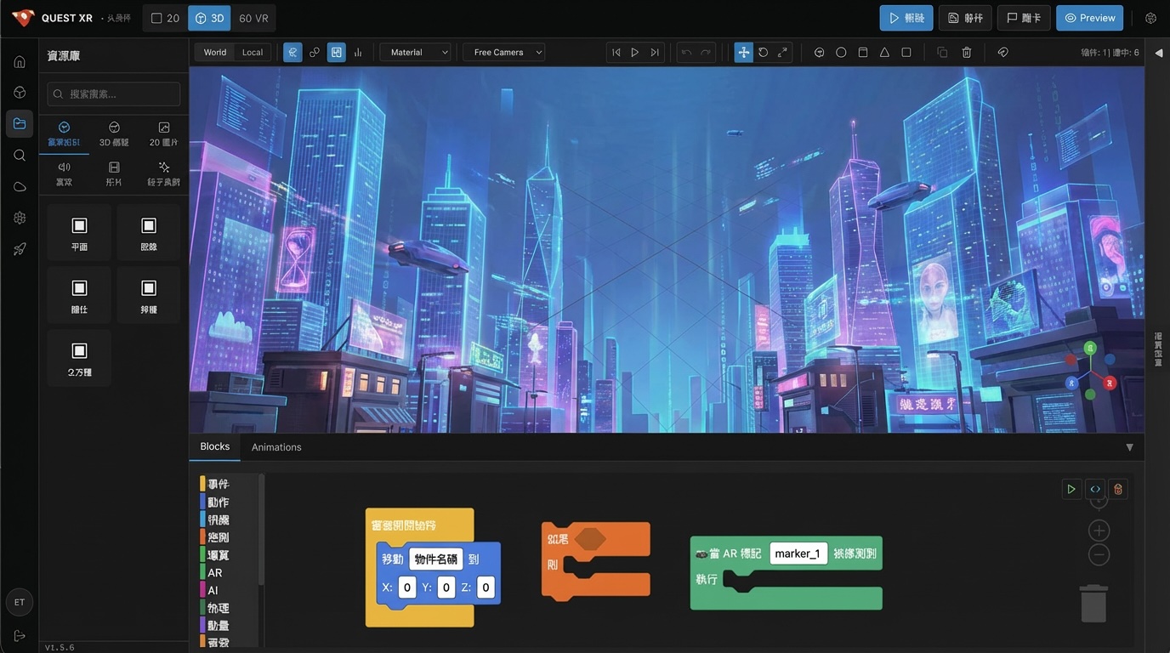Viewport: 1170px width, 653px height.
Task: Click the redo arrow in viewport toolbar
Action: tap(706, 52)
